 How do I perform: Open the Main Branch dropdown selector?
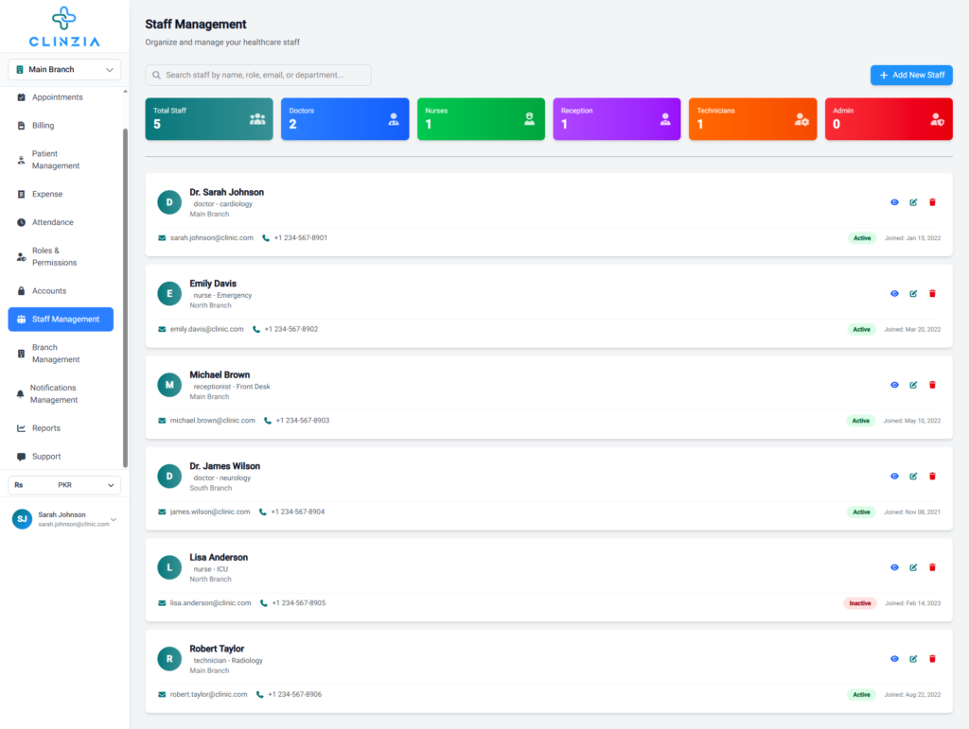pyautogui.click(x=64, y=70)
